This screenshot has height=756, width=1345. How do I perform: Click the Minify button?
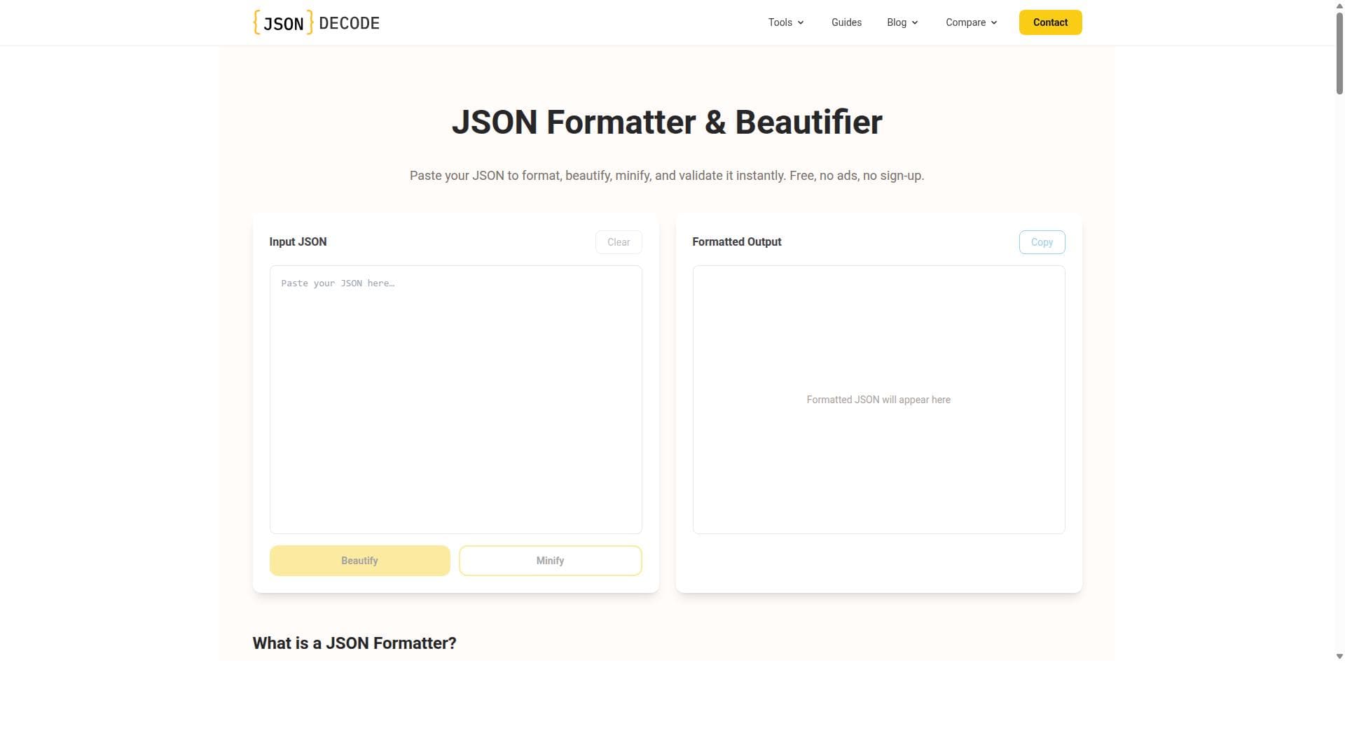tap(550, 561)
